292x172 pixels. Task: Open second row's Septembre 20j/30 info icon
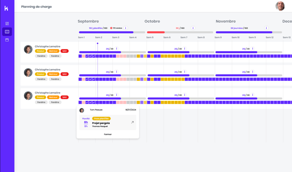point(116,72)
